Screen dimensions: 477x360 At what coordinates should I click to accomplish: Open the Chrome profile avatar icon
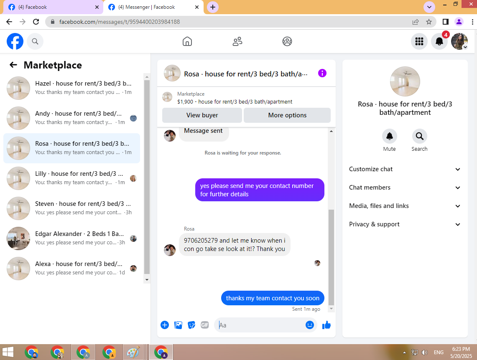point(459,22)
